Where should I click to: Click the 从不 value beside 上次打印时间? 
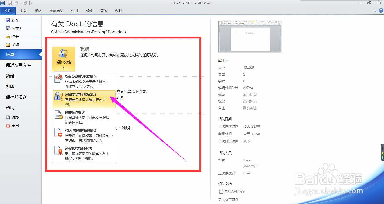coord(247,142)
